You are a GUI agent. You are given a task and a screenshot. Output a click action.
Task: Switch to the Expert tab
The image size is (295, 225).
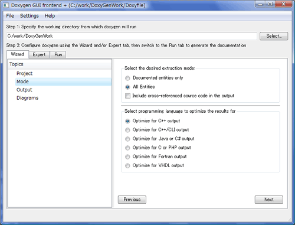[39, 54]
